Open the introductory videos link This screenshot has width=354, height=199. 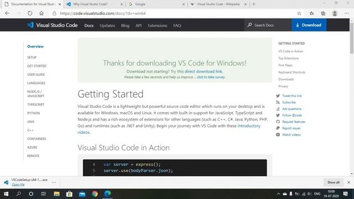pos(249,126)
